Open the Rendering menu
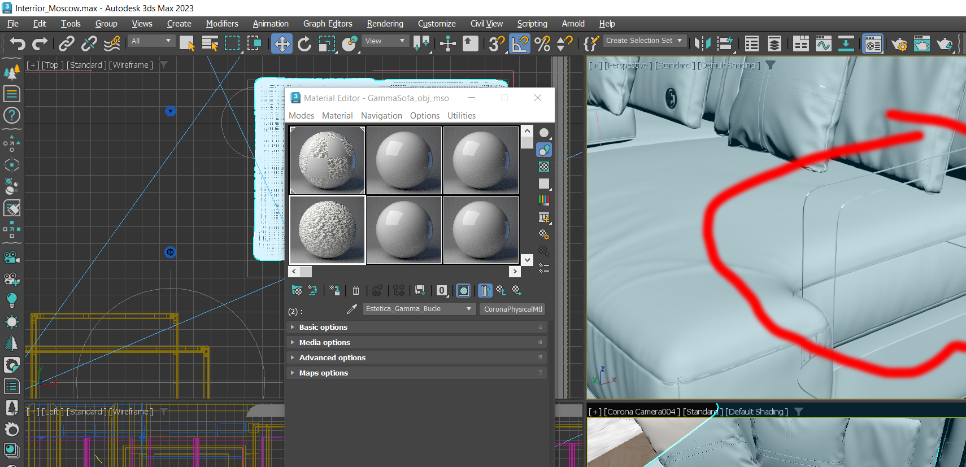The width and height of the screenshot is (966, 467). coord(385,24)
